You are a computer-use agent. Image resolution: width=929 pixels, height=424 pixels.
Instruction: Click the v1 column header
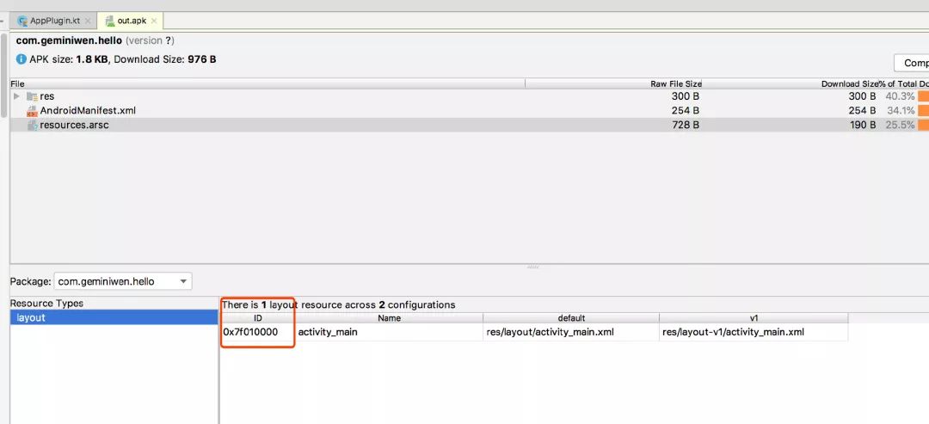(x=754, y=318)
